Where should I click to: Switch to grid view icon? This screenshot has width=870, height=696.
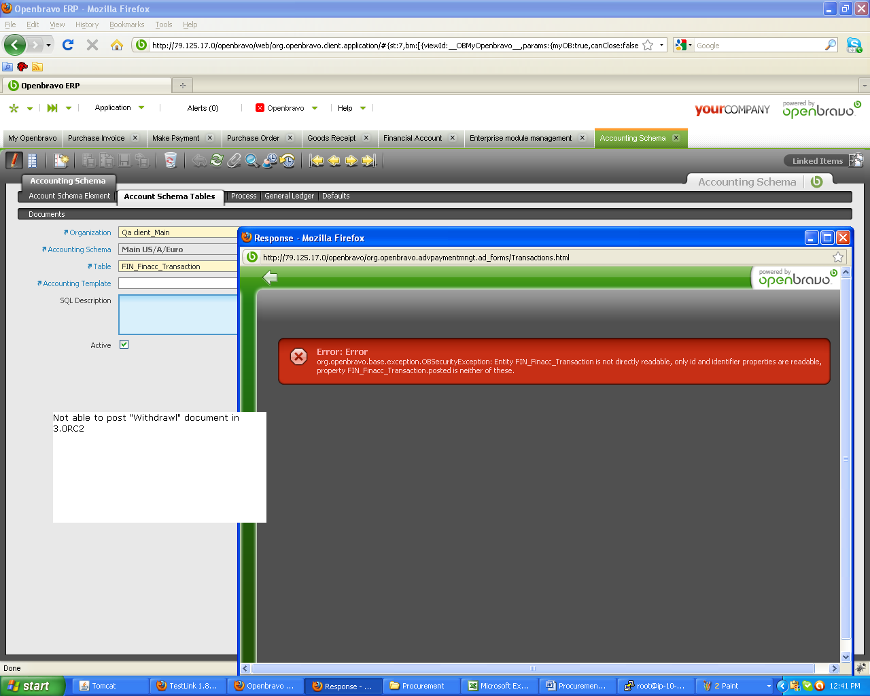32,160
